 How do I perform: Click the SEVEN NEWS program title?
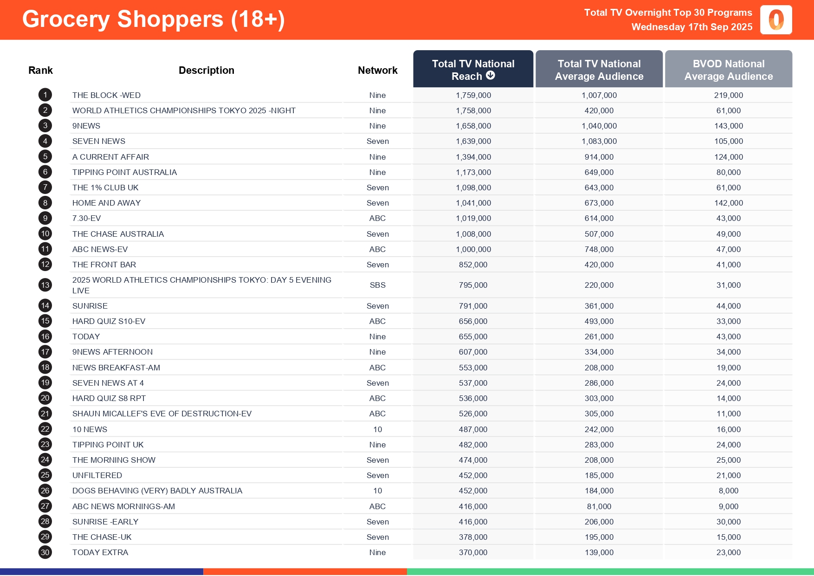click(x=99, y=141)
